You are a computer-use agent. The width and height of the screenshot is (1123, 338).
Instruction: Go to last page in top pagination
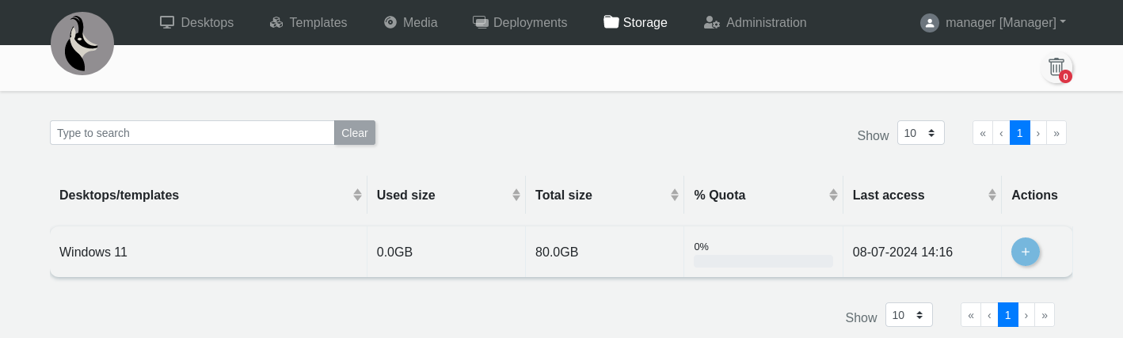1056,133
